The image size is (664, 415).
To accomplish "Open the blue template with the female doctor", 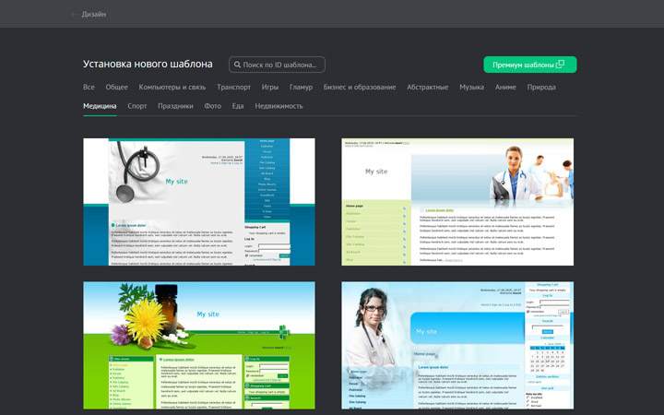I will pyautogui.click(x=457, y=345).
